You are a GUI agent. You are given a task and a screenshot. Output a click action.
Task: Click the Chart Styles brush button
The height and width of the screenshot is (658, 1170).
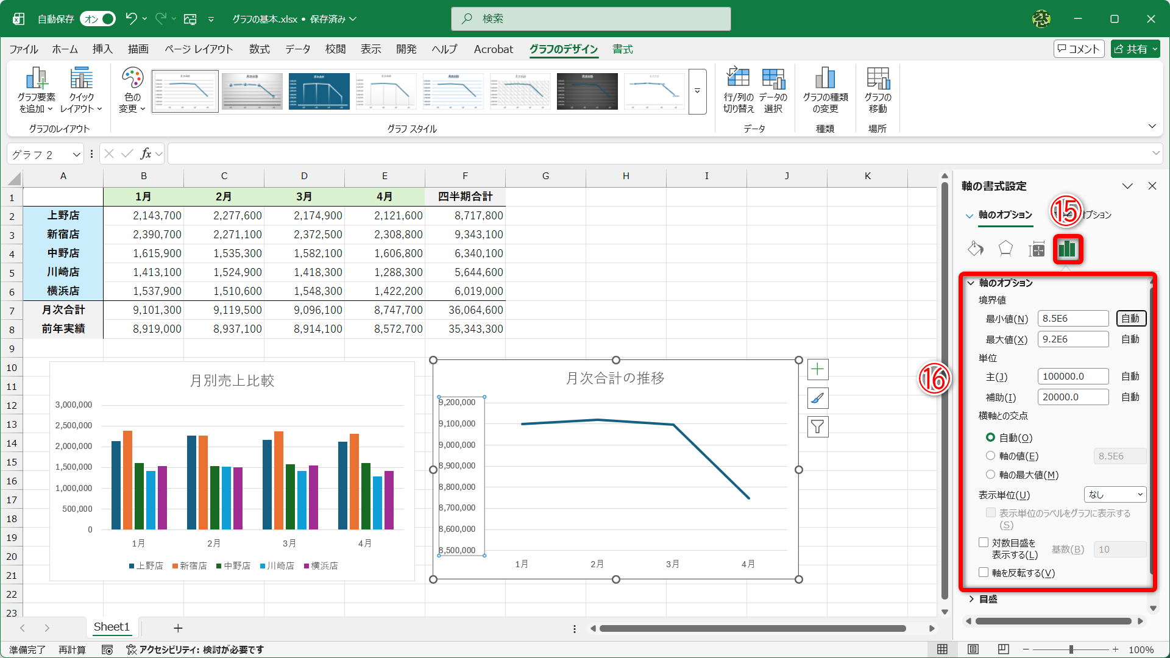818,398
